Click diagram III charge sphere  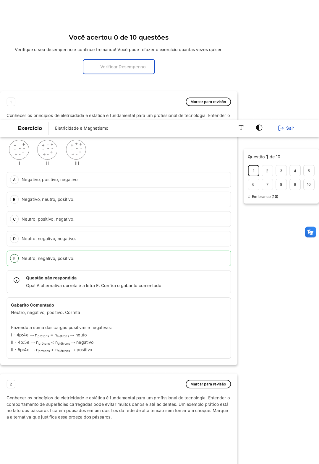[x=76, y=150]
